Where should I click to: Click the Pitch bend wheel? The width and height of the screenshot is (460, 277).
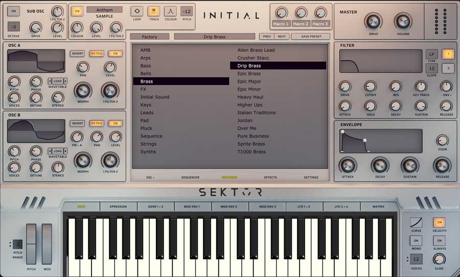31,244
